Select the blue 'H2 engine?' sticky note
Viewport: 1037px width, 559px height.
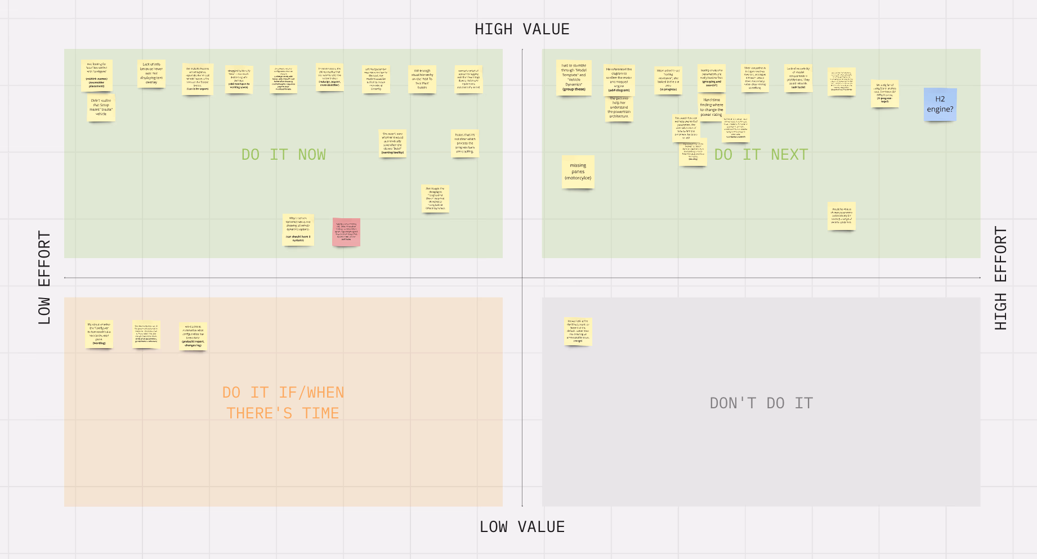[x=940, y=104]
